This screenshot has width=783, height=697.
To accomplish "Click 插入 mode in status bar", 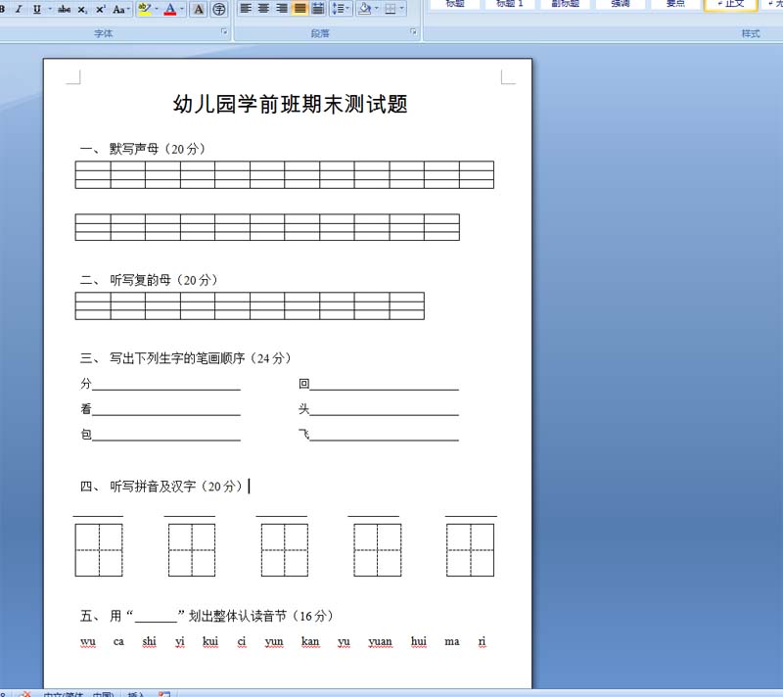I will tap(136, 694).
